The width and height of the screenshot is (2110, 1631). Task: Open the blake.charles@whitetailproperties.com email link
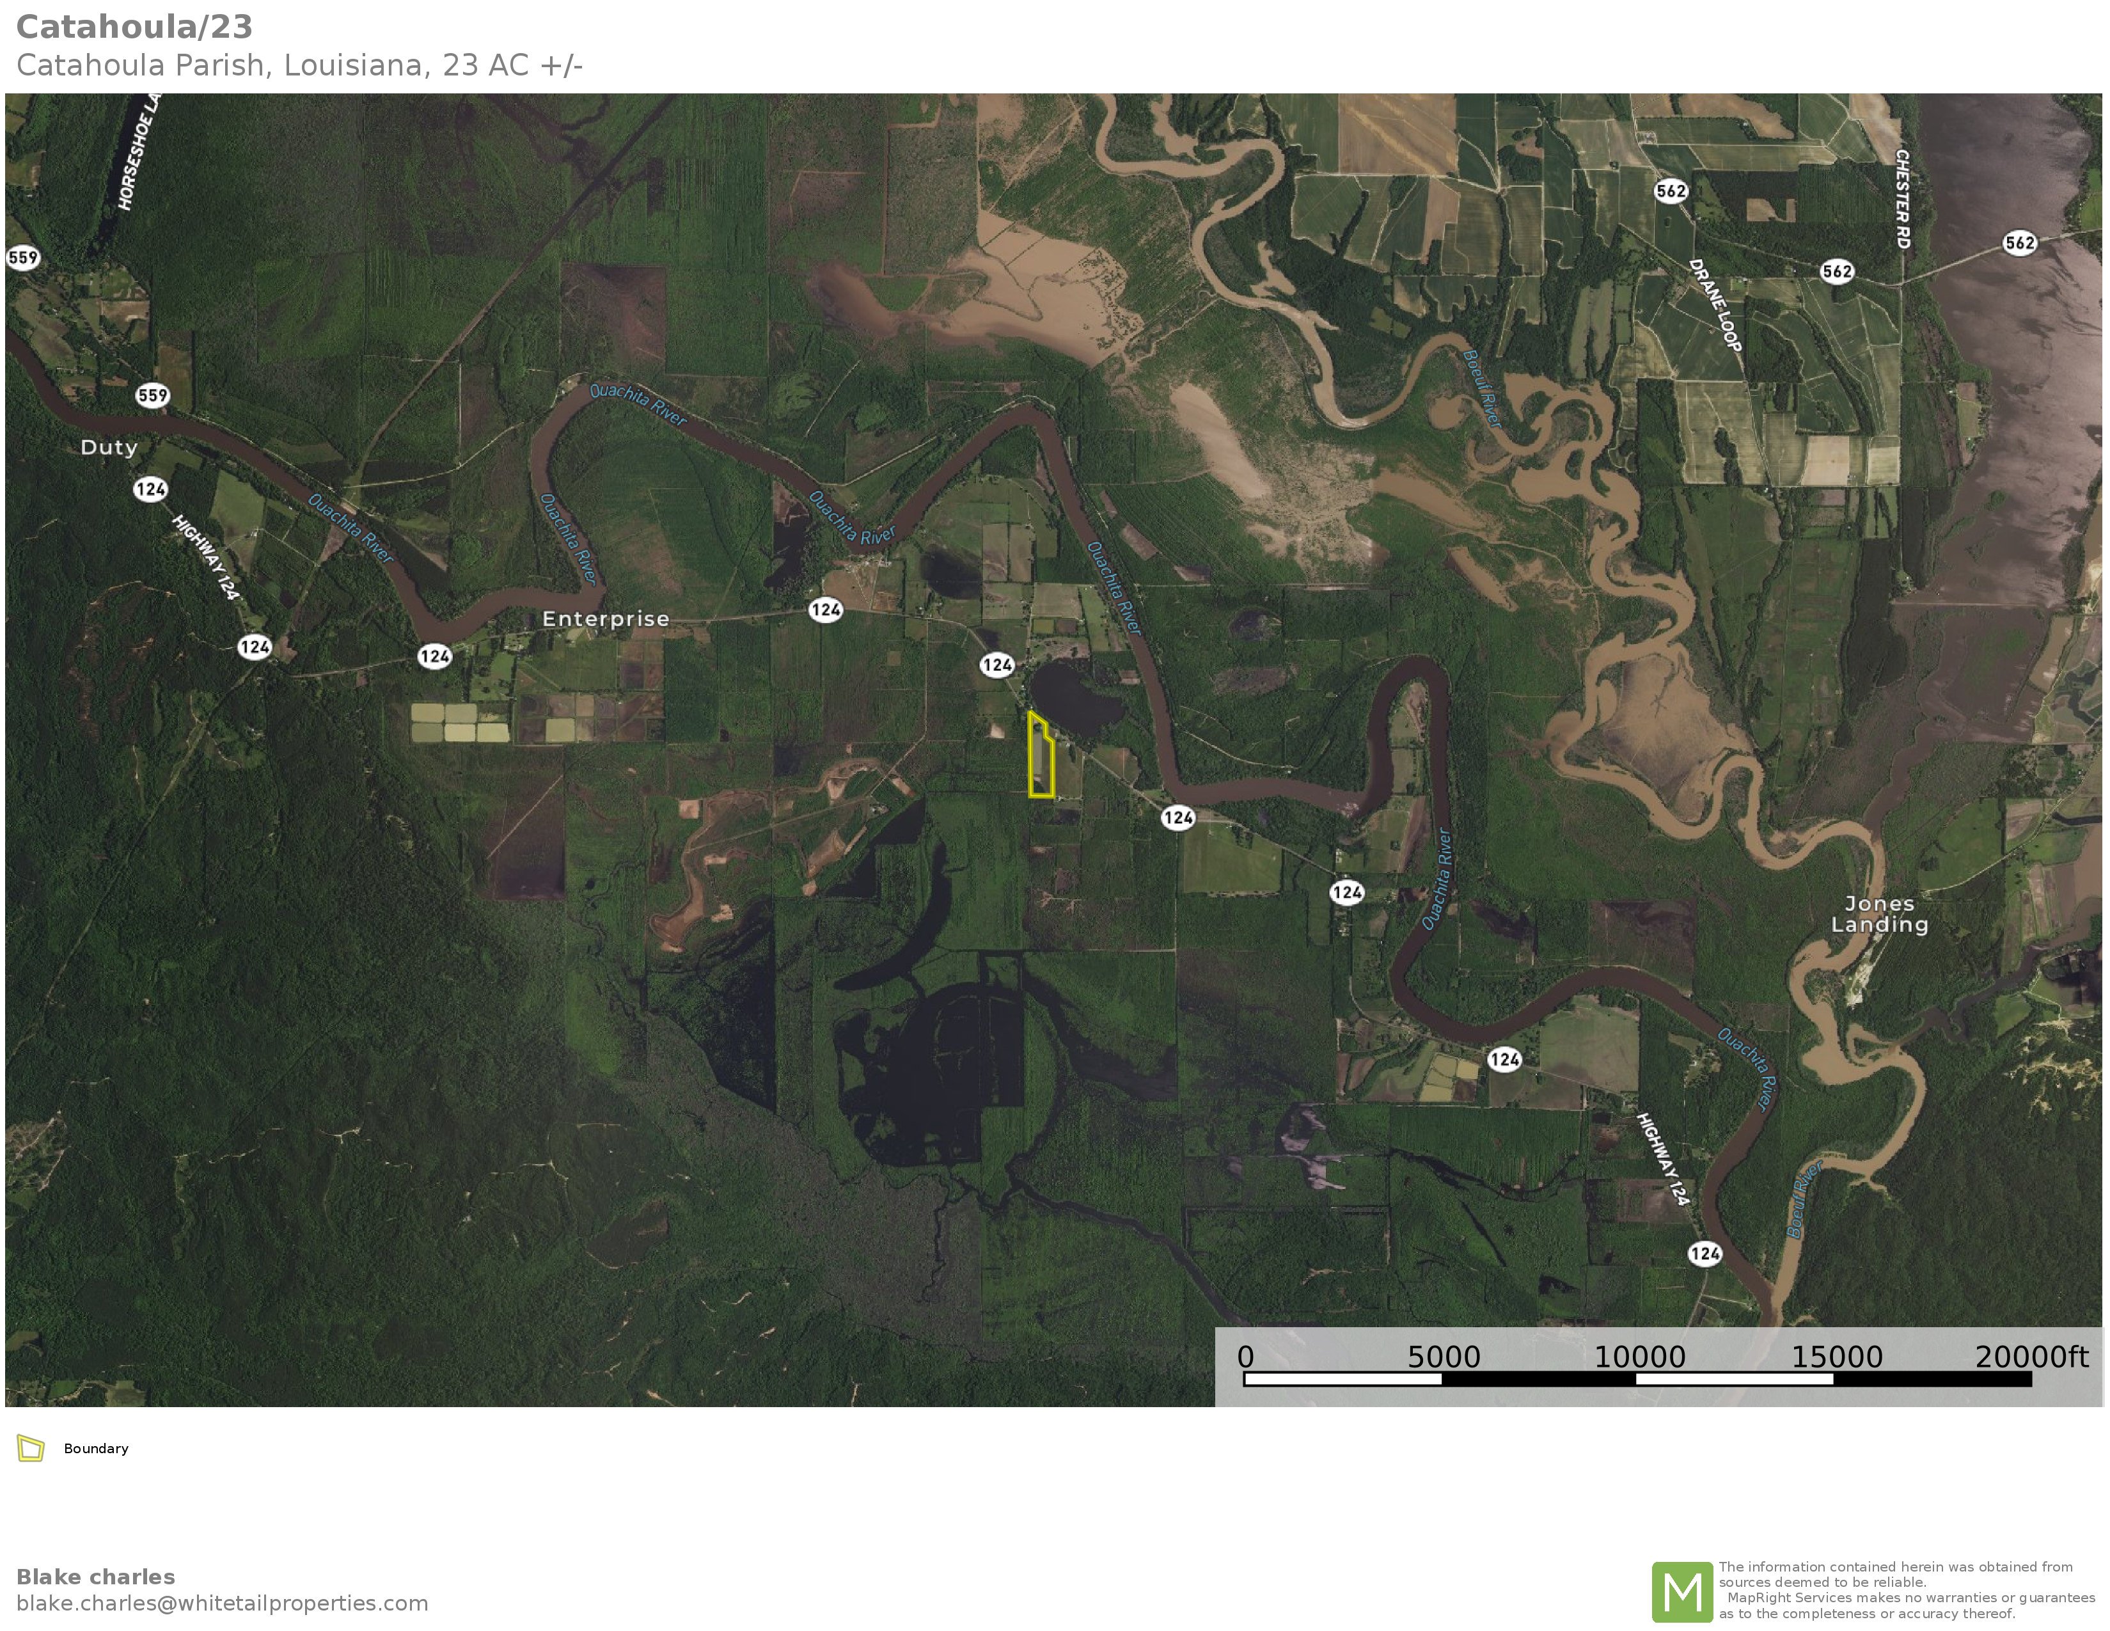pos(221,1603)
